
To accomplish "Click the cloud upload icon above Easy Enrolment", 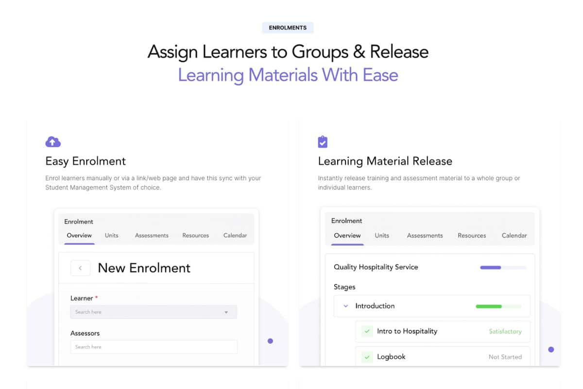I will point(53,141).
